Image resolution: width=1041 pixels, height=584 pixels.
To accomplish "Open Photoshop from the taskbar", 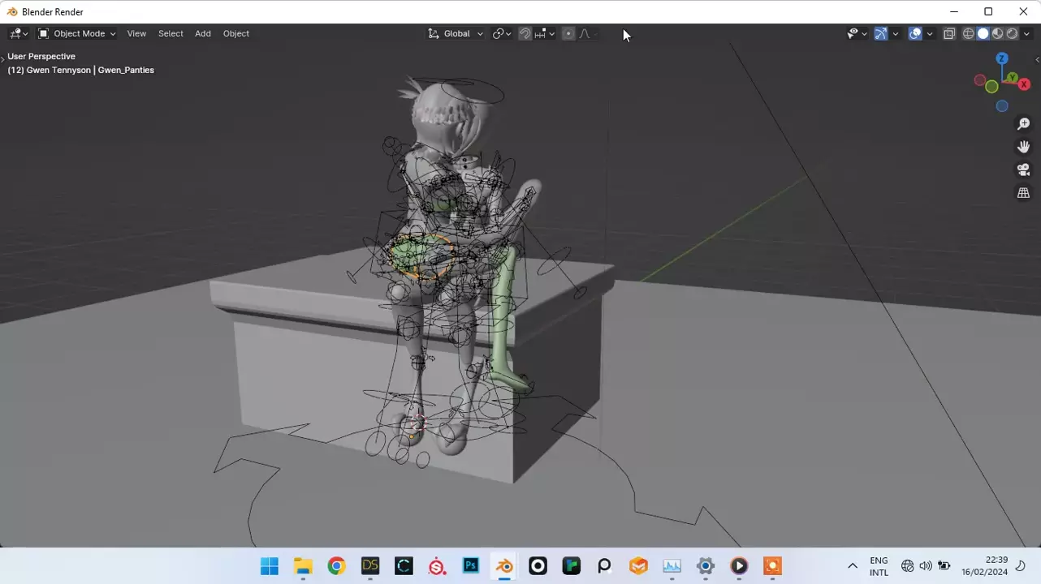I will tap(471, 566).
